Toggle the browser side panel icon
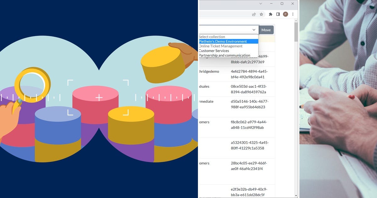 [x=278, y=14]
